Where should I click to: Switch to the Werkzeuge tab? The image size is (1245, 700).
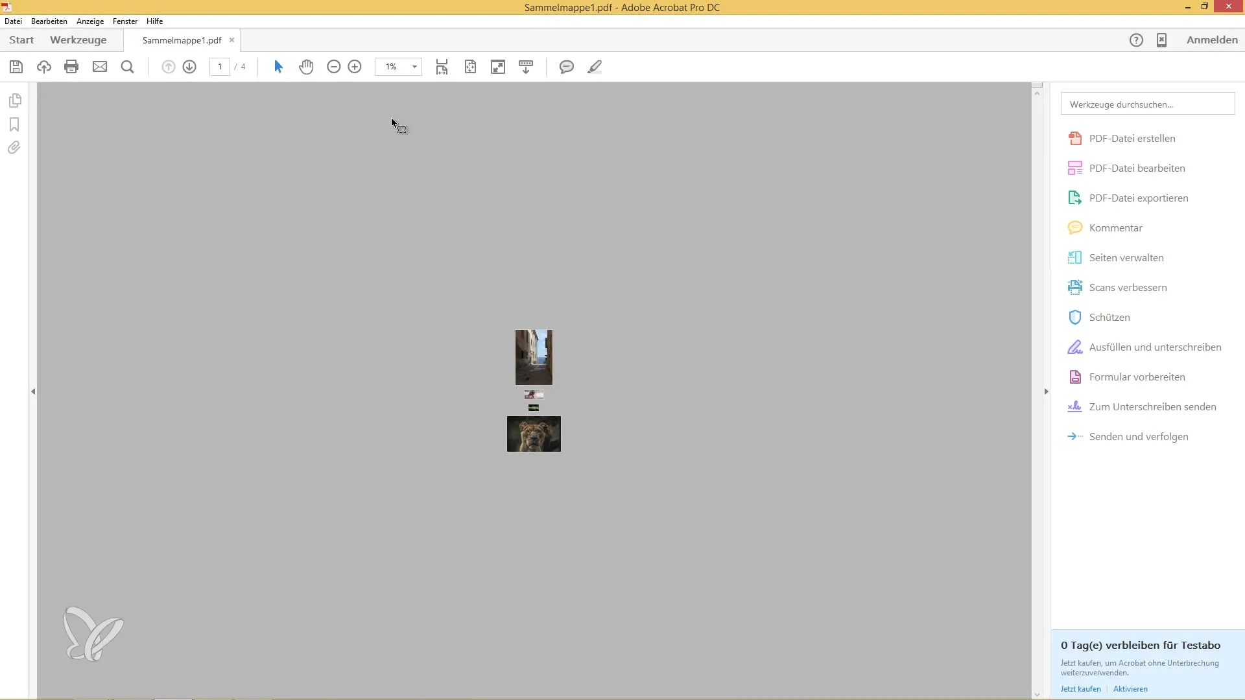coord(78,40)
